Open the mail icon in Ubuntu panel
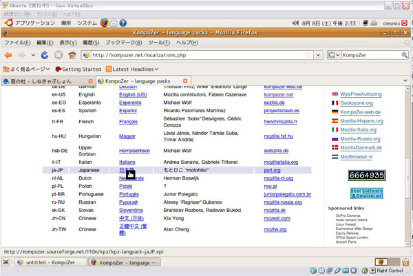 114,23
